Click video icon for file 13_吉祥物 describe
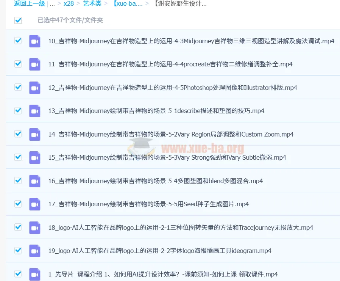340x281 pixels. (x=35, y=111)
